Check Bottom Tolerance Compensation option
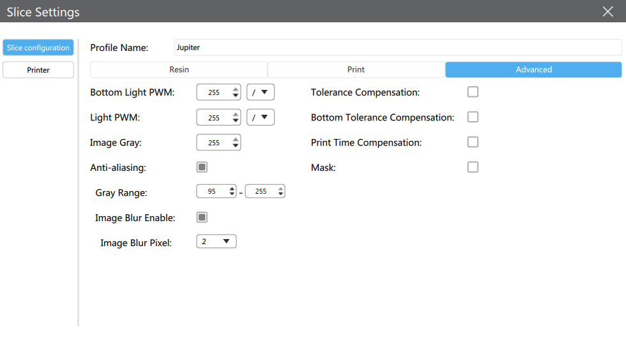Image resolution: width=626 pixels, height=357 pixels. [473, 117]
